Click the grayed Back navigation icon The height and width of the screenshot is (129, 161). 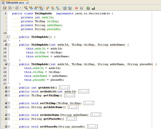point(10,8)
